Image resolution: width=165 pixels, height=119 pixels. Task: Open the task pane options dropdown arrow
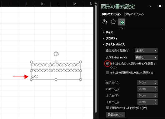point(150,6)
